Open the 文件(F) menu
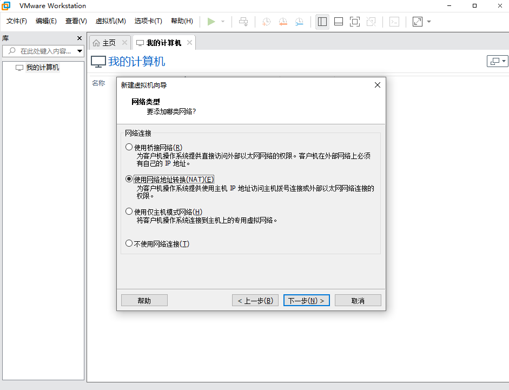The width and height of the screenshot is (509, 390). click(x=17, y=21)
